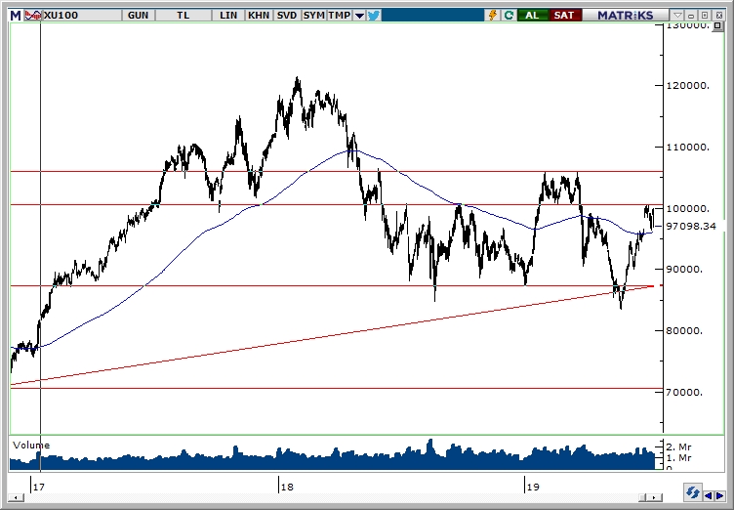
Task: Click the Matriks M logo icon
Action: [16, 16]
